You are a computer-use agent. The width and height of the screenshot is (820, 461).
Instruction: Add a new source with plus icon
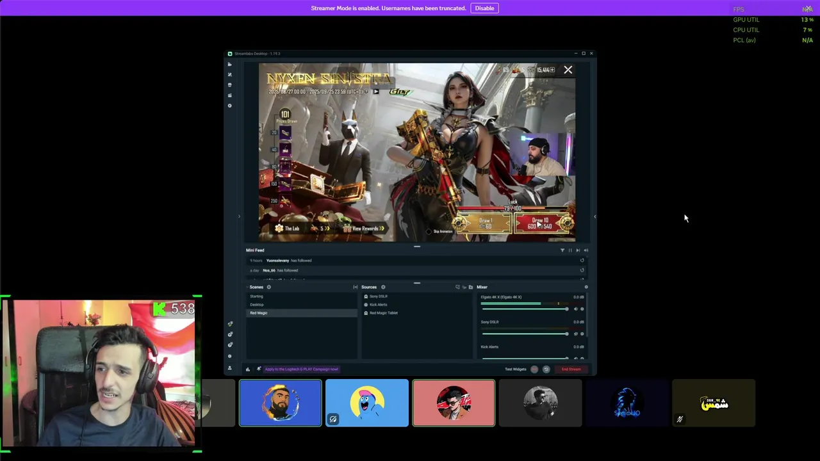coord(383,287)
